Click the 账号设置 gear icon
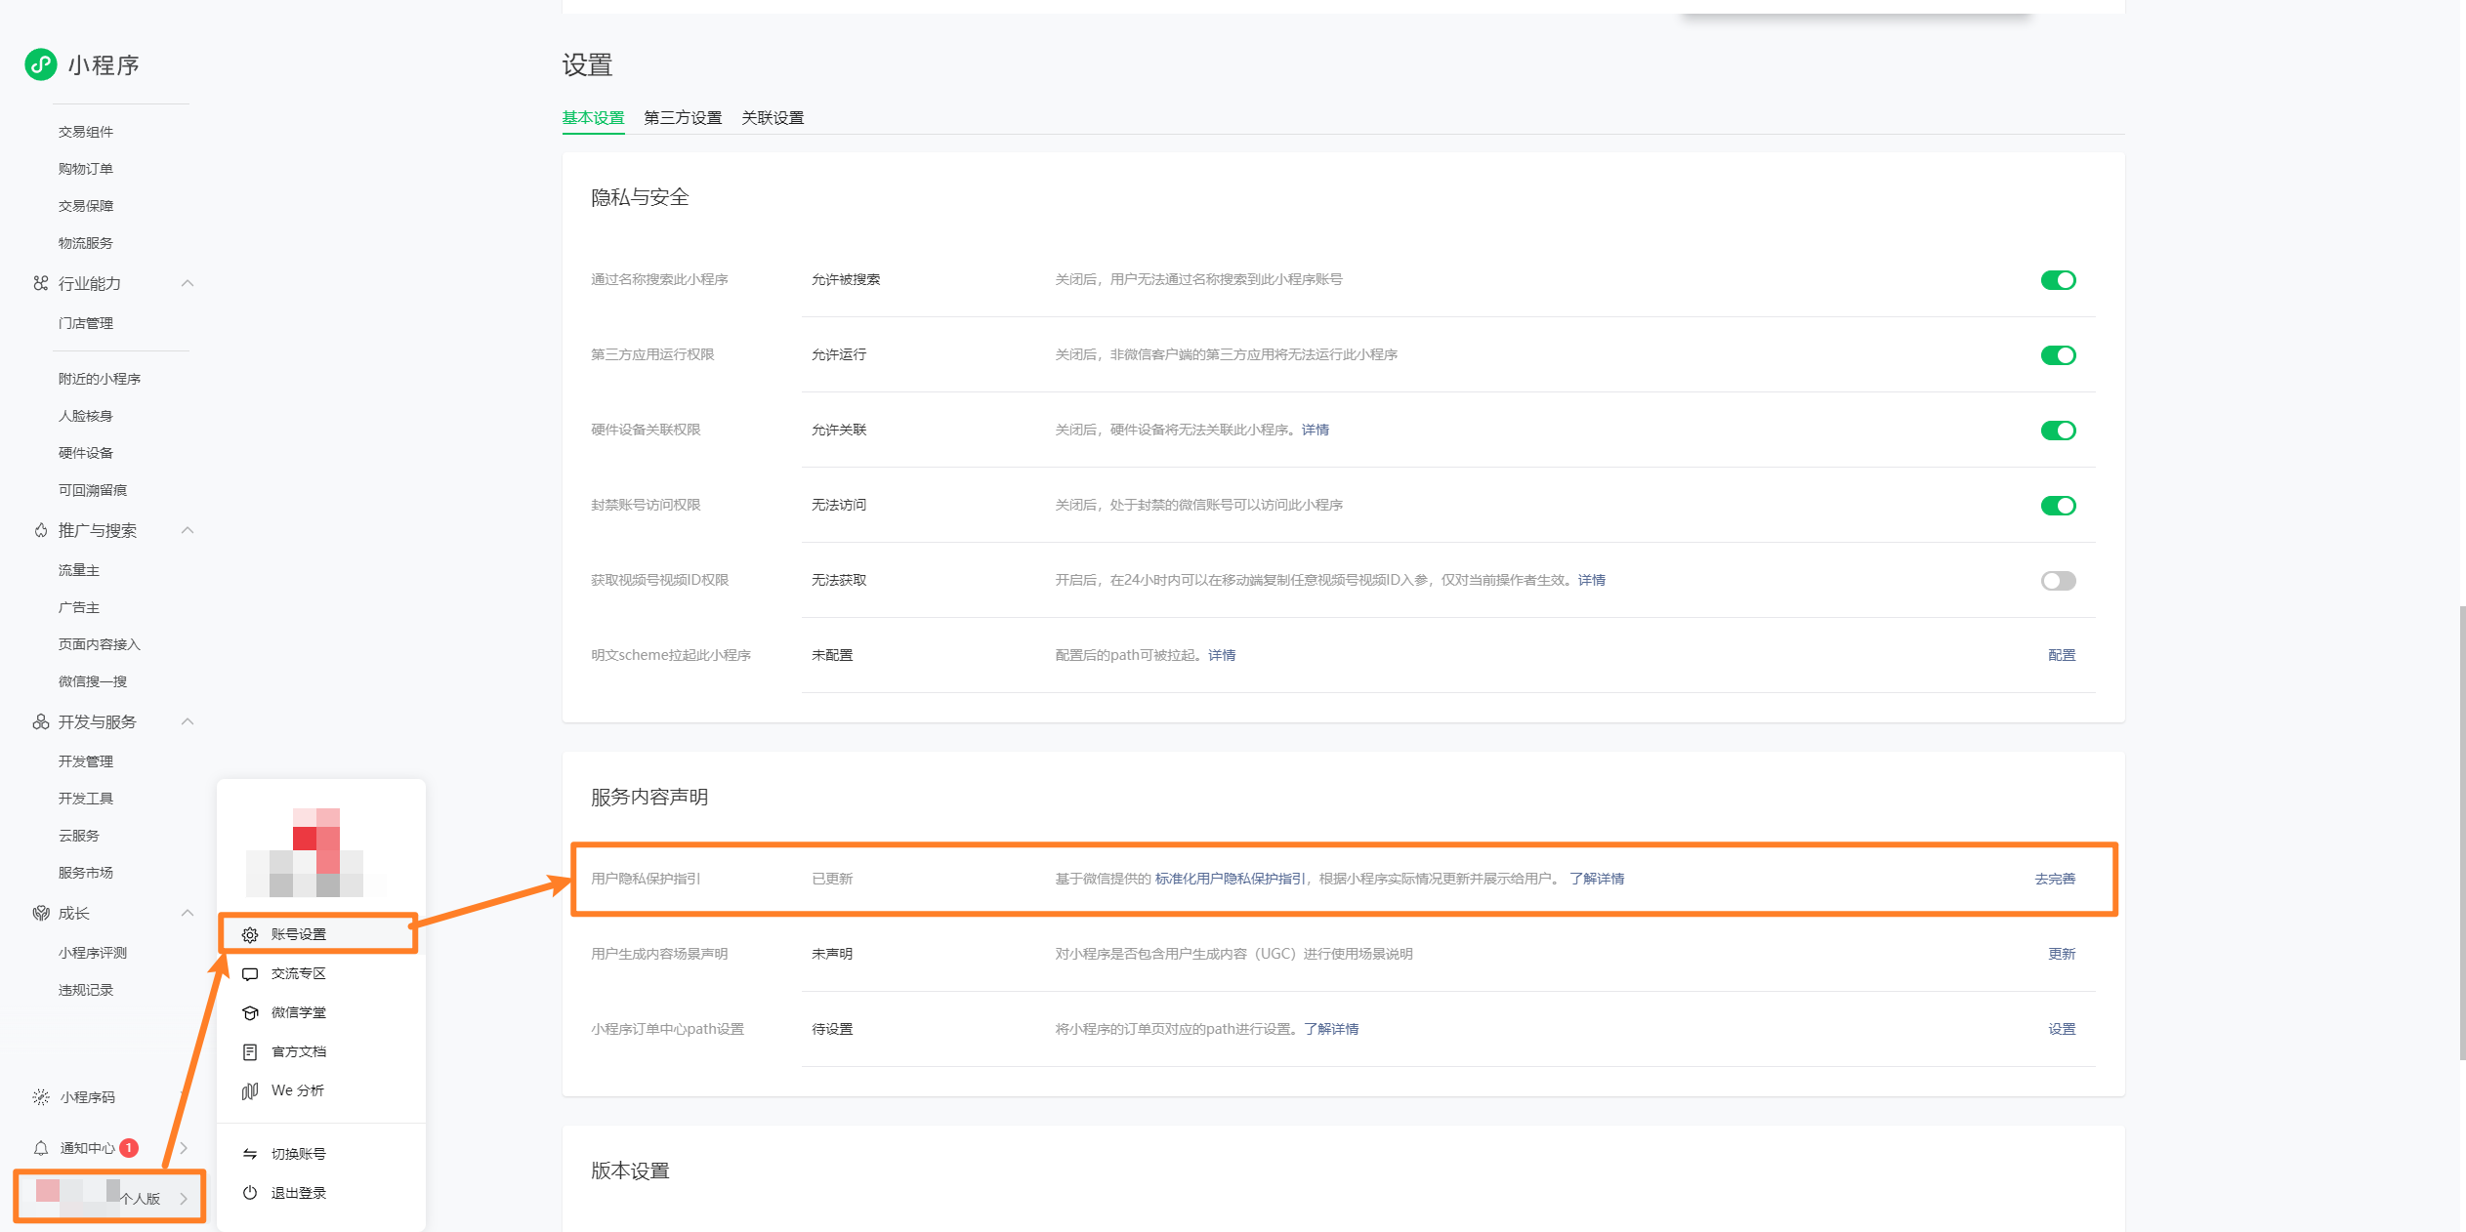The width and height of the screenshot is (2466, 1232). 250,934
